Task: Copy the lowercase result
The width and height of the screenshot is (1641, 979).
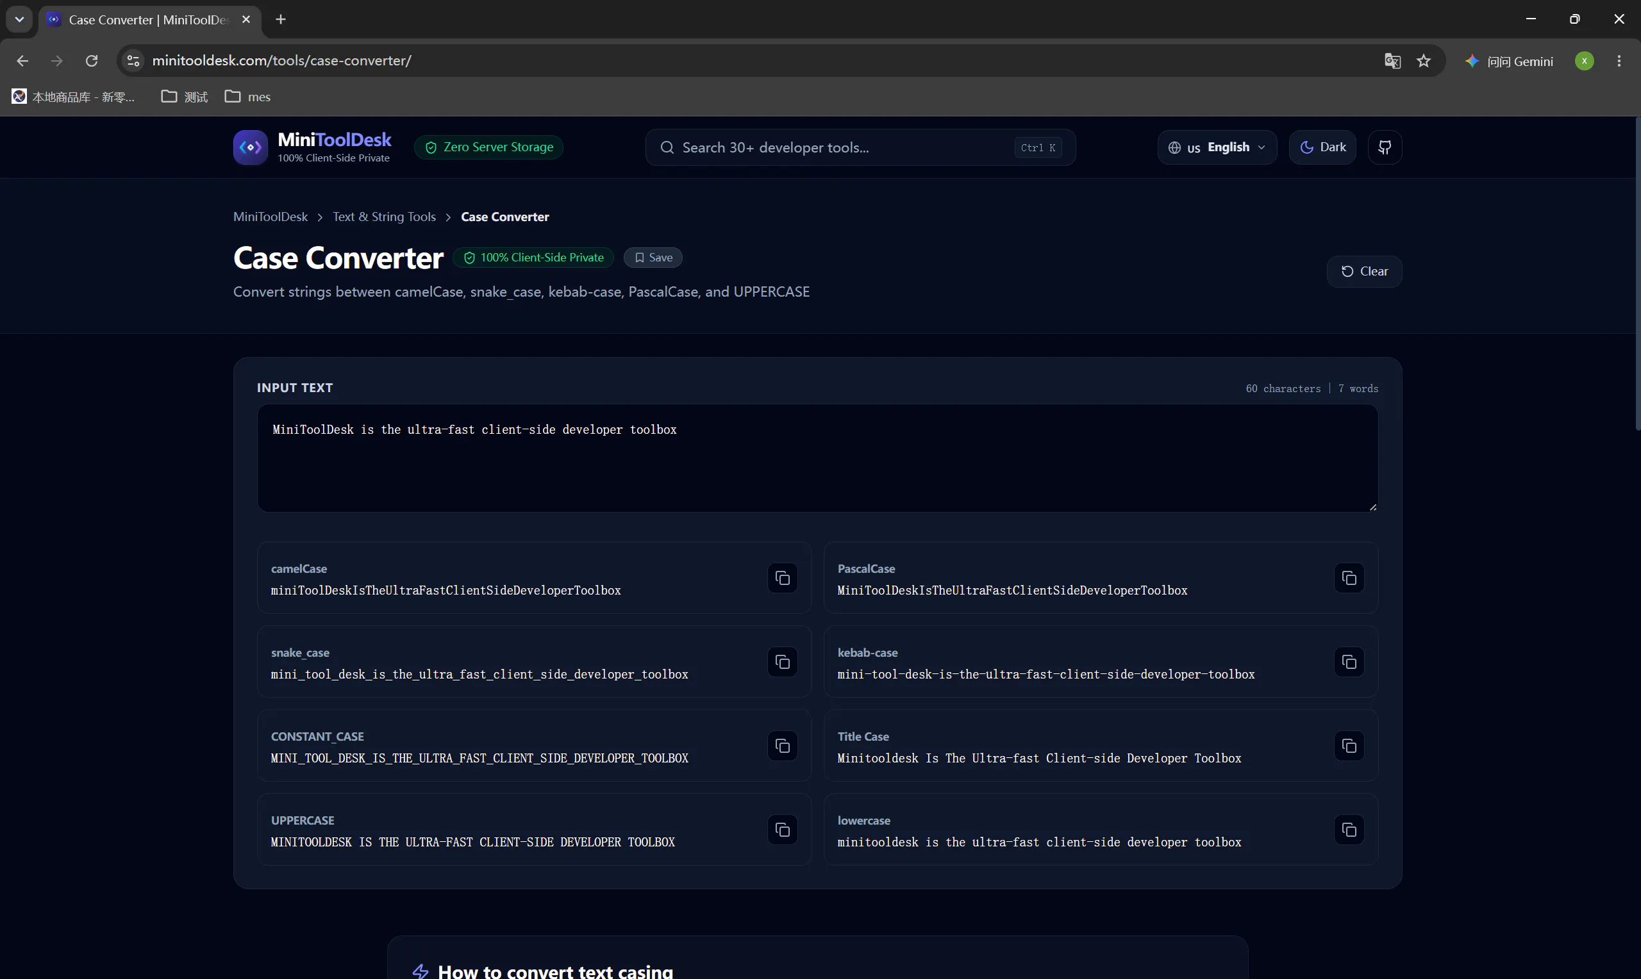Action: (1349, 829)
